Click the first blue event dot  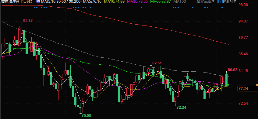pos(34,8)
